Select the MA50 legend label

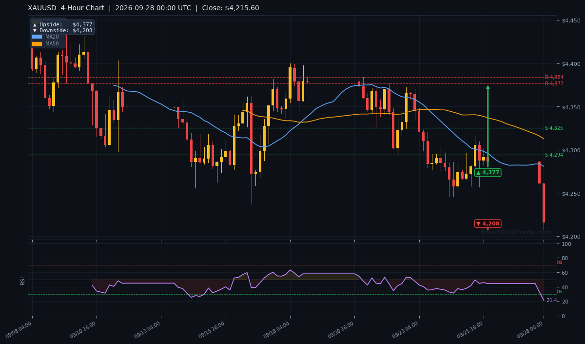52,44
